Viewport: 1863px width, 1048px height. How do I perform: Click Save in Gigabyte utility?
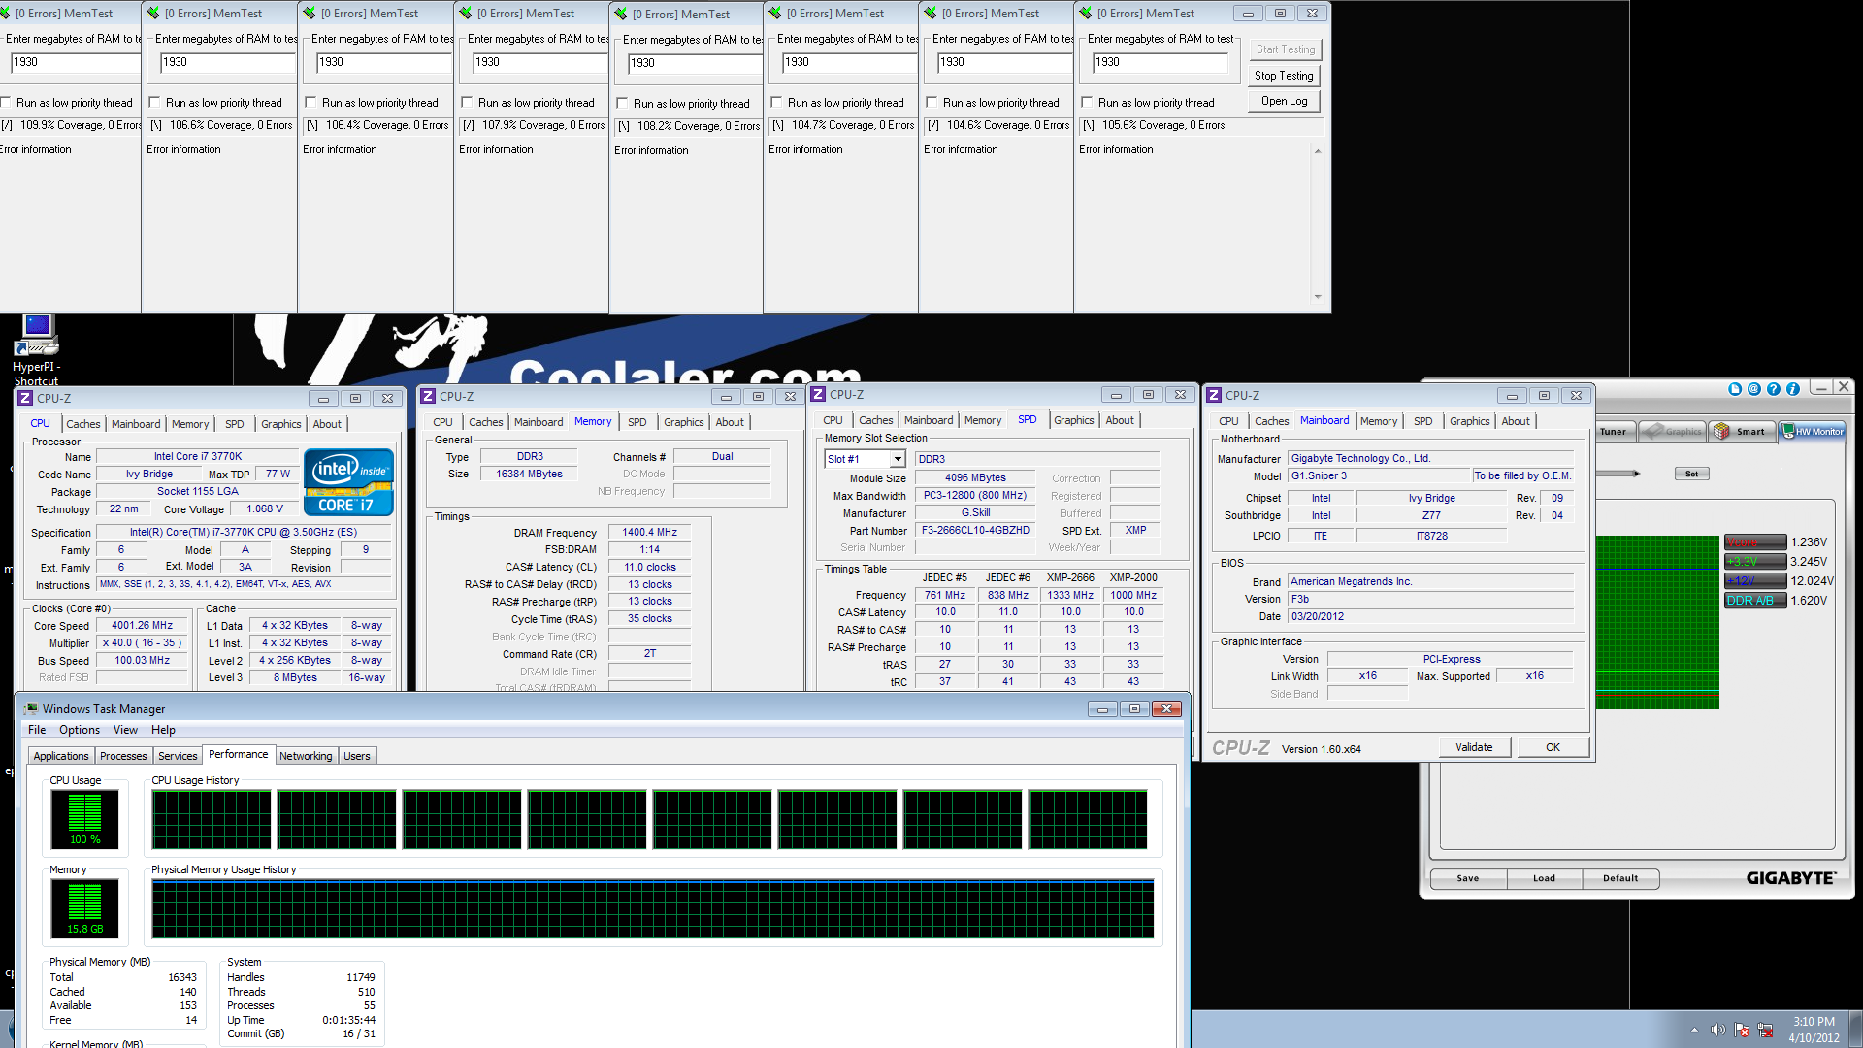[1468, 878]
